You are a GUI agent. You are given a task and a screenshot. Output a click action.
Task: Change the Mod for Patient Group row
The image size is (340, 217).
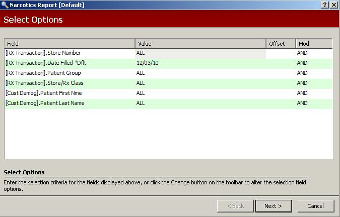click(x=313, y=73)
